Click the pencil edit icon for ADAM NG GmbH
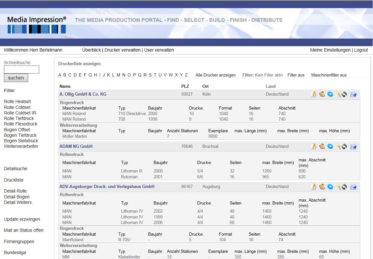 (x=313, y=147)
